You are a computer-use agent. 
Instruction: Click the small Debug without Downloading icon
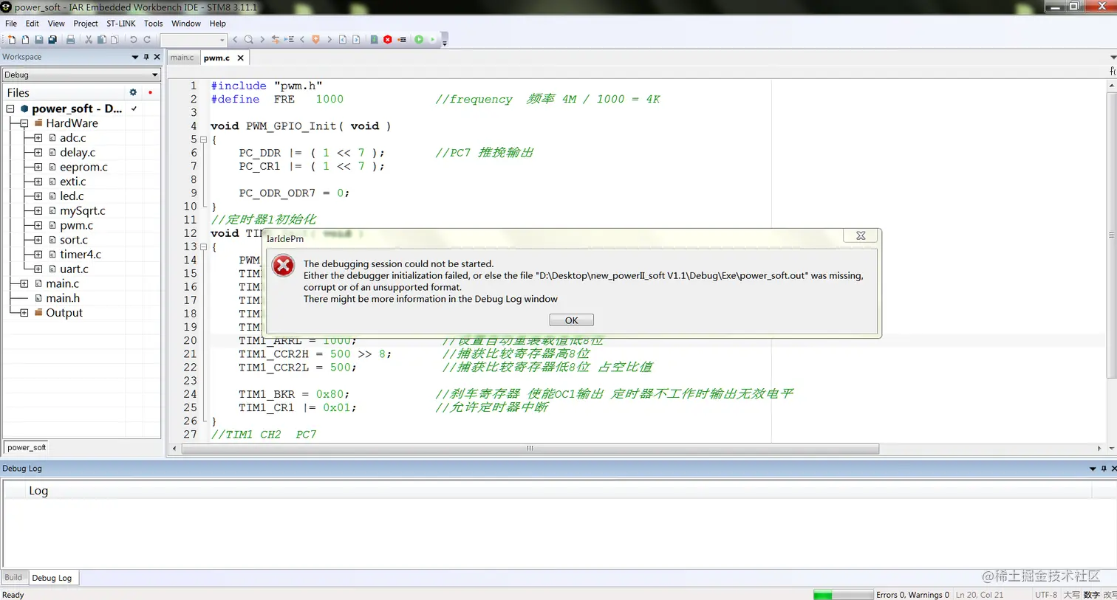click(433, 40)
